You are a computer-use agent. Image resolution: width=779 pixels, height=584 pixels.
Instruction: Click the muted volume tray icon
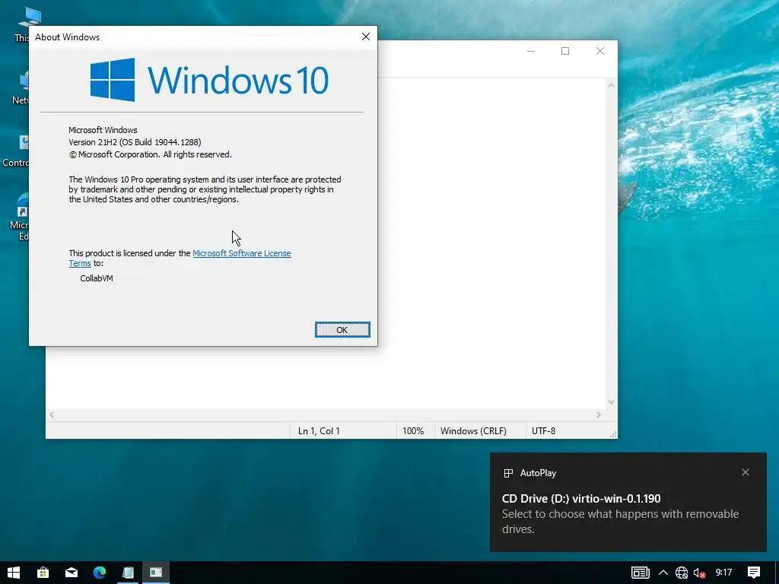(x=700, y=573)
